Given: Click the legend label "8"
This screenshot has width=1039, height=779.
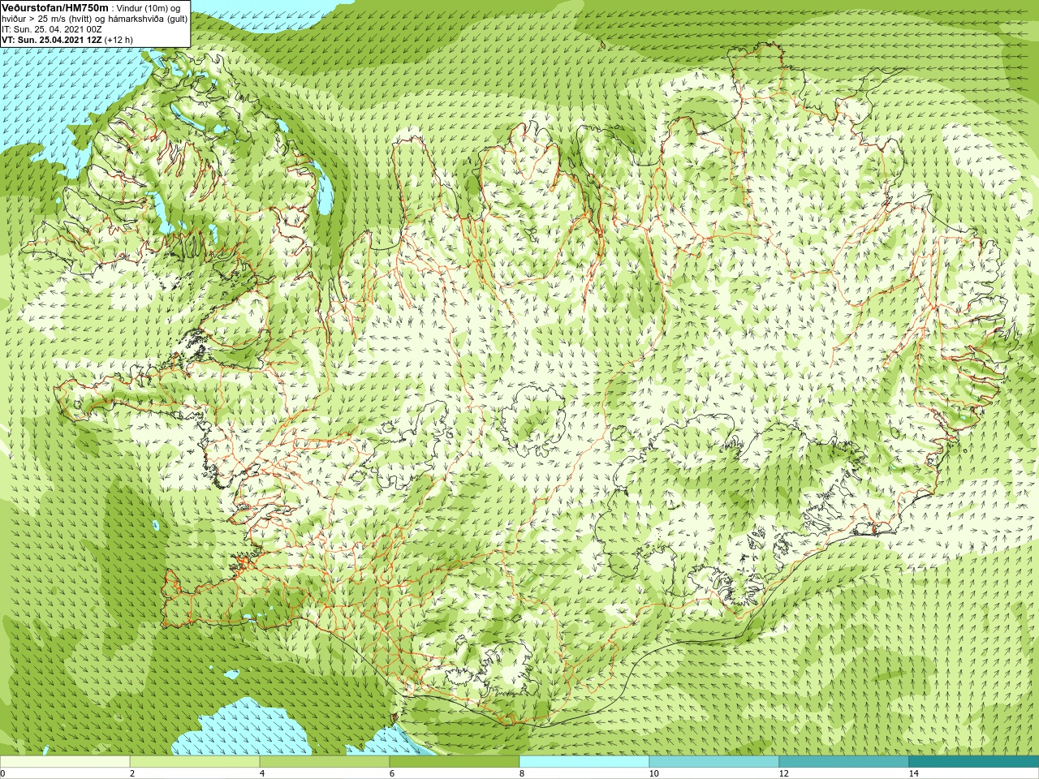Looking at the screenshot, I should click(x=521, y=773).
